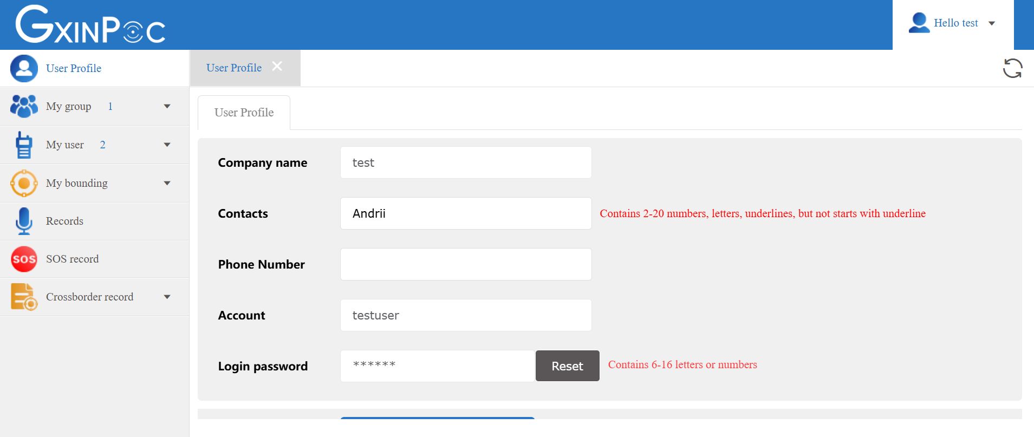Click the user avatar icon beside Hello test

coord(919,23)
